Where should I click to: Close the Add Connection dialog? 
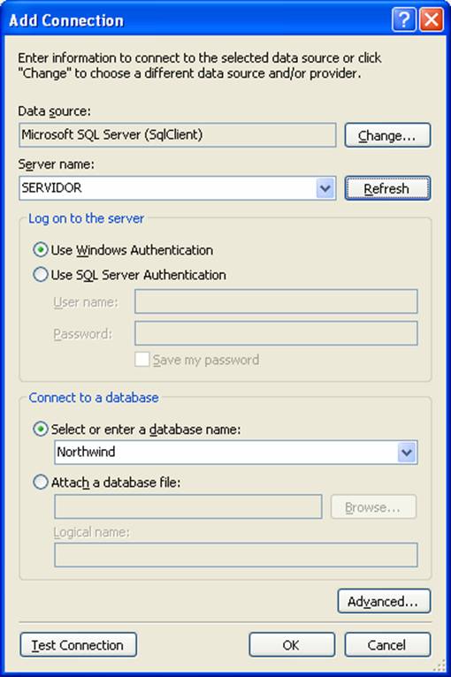click(x=432, y=19)
